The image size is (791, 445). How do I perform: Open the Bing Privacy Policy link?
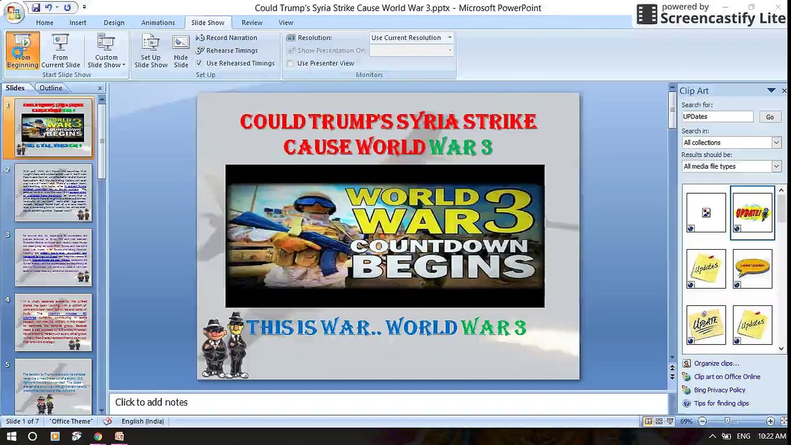point(720,390)
